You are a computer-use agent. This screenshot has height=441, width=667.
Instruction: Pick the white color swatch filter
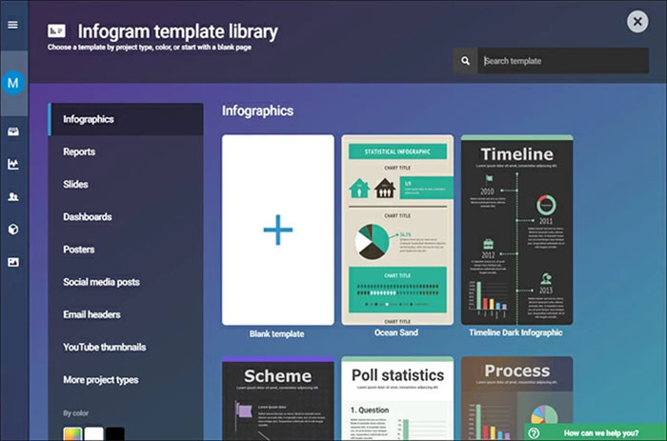point(93,434)
